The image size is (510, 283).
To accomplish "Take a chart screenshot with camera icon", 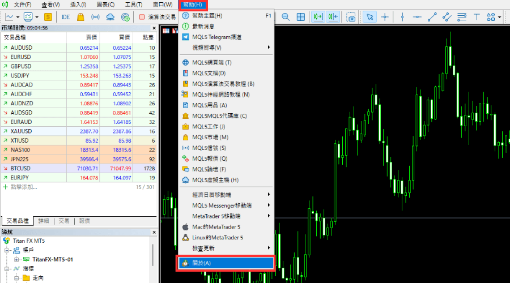I will point(351,17).
